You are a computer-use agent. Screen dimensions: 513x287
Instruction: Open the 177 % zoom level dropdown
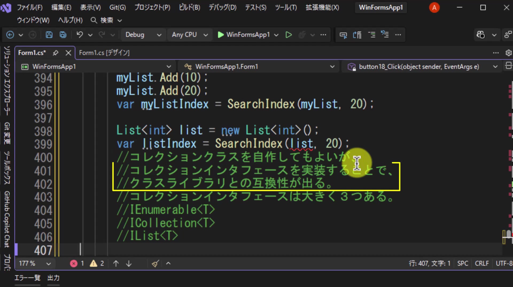click(35, 264)
